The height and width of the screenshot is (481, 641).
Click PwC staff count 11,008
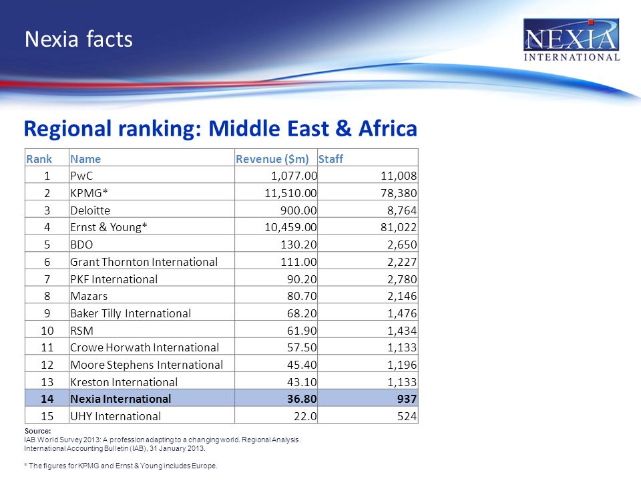coord(399,176)
